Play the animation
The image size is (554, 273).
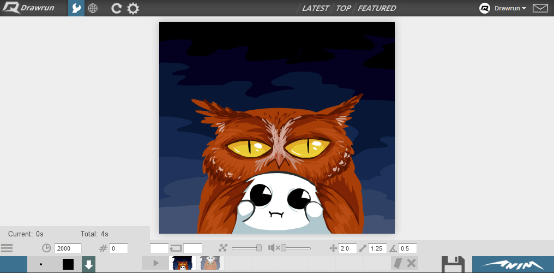pos(155,263)
